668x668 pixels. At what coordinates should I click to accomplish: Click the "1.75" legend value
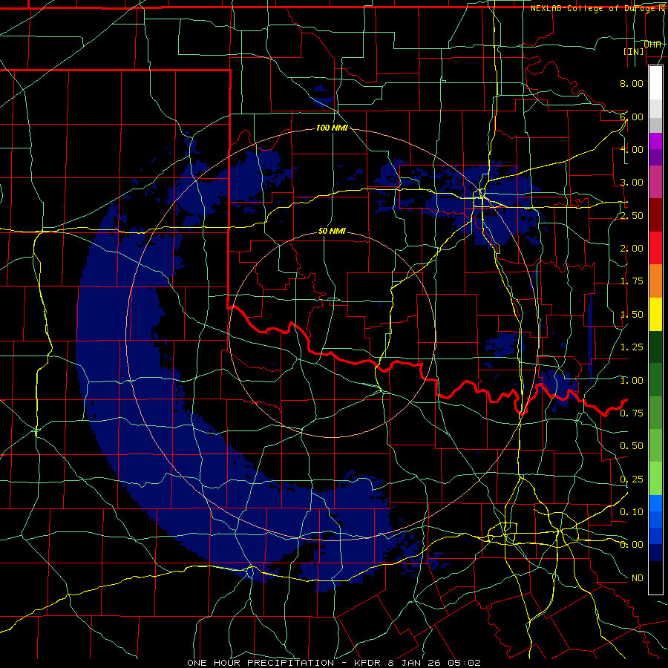tap(632, 281)
